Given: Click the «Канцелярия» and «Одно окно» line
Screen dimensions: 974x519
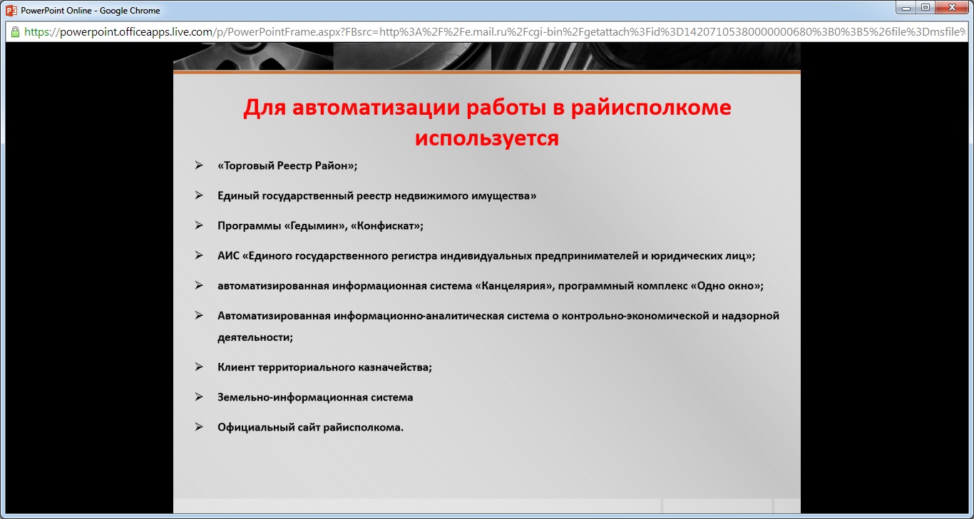Looking at the screenshot, I should [491, 285].
